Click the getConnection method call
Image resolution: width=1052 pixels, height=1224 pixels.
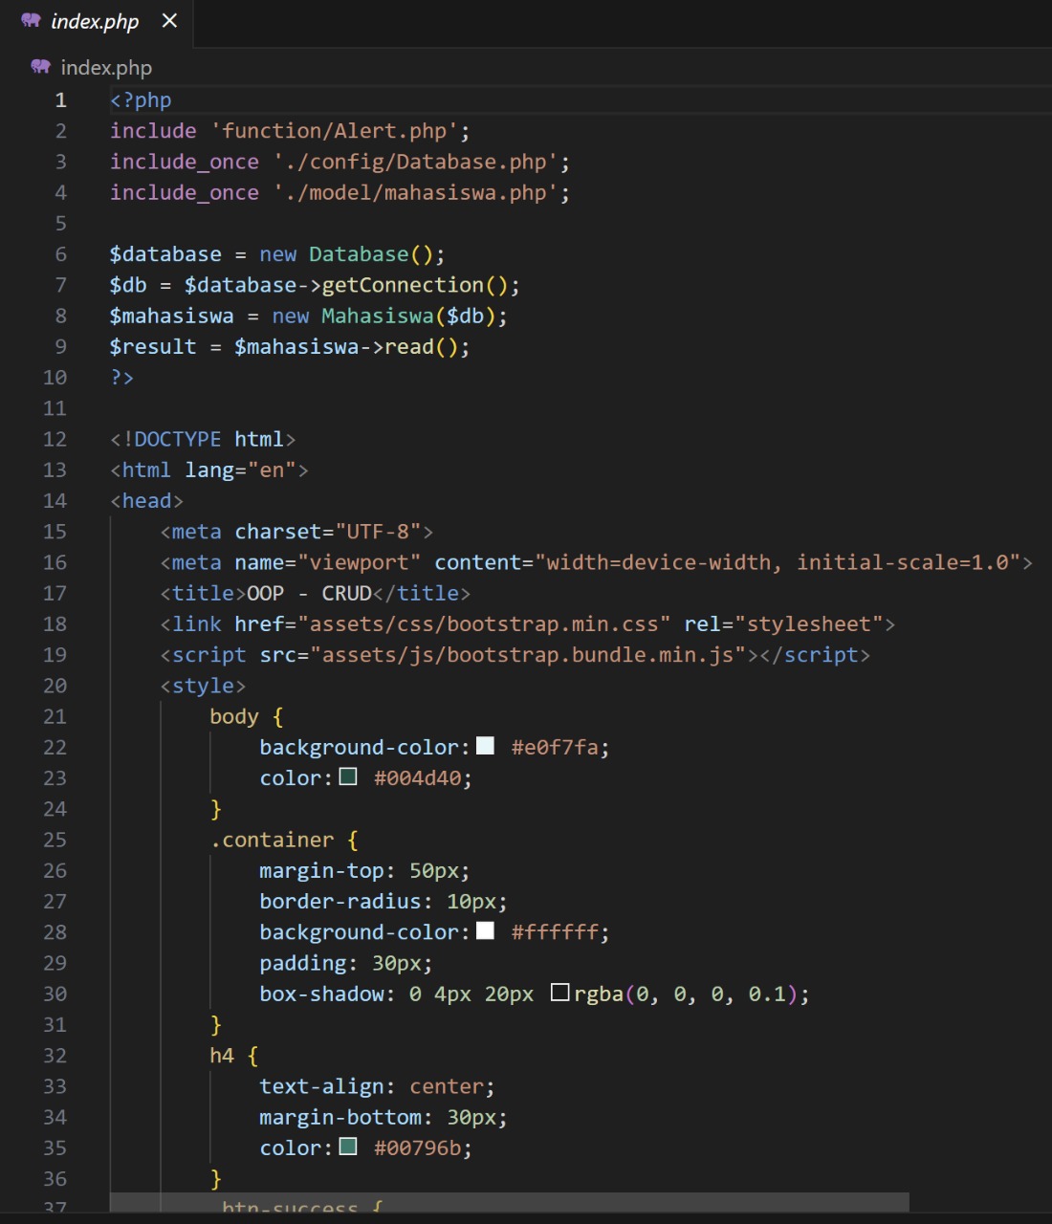pos(403,285)
